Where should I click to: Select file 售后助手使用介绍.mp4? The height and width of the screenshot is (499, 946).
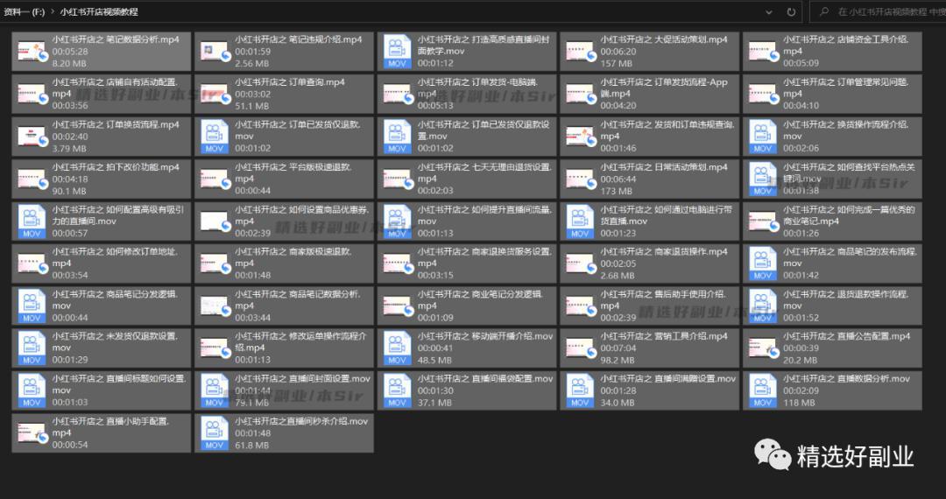click(x=650, y=306)
